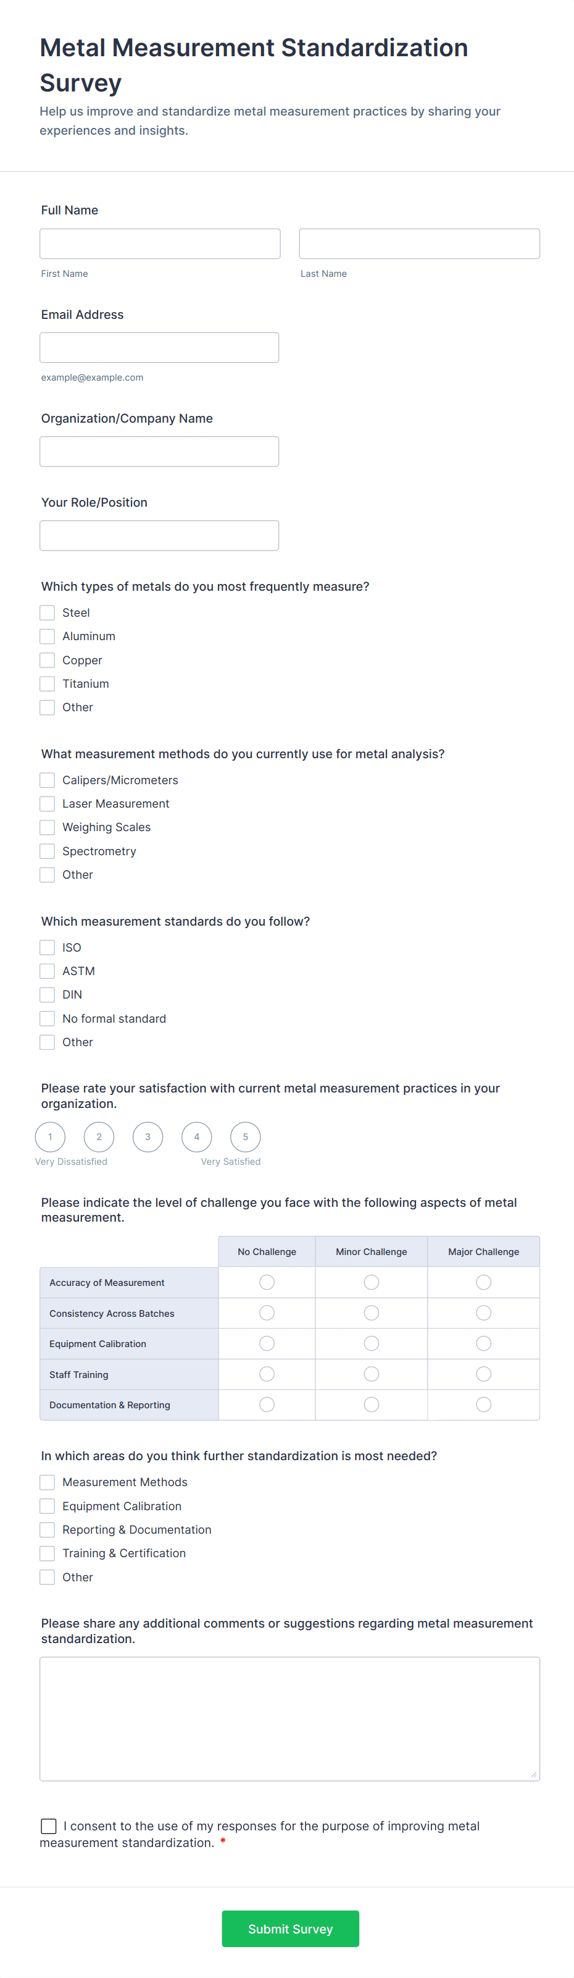Check the consent checkbox
This screenshot has height=1978, width=574.
click(49, 1826)
